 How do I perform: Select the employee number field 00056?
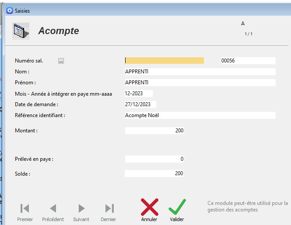tap(248, 61)
